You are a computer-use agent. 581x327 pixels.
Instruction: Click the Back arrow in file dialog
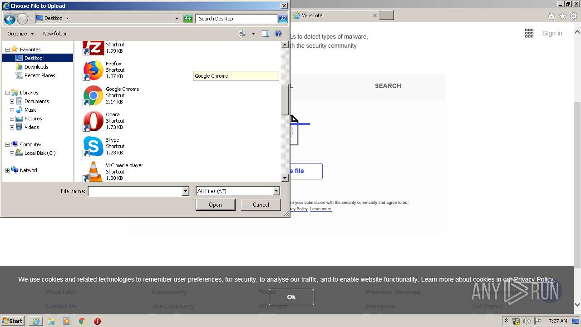tap(10, 19)
